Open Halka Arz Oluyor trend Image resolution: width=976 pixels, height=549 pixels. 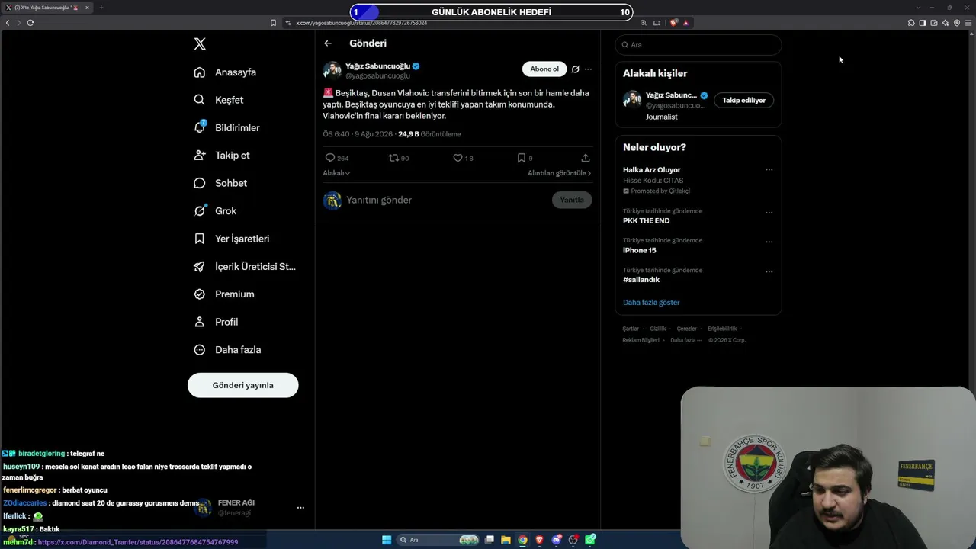[652, 170]
